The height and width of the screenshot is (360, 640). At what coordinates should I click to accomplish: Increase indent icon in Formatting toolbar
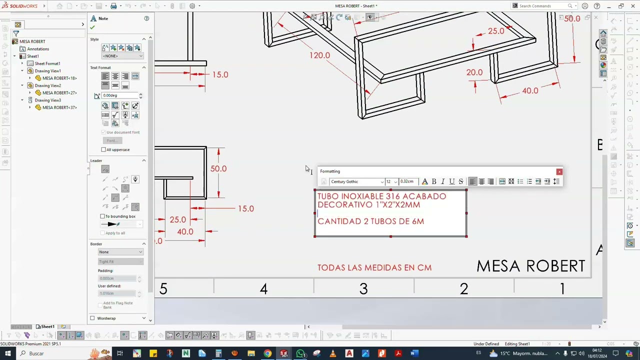coord(547,181)
